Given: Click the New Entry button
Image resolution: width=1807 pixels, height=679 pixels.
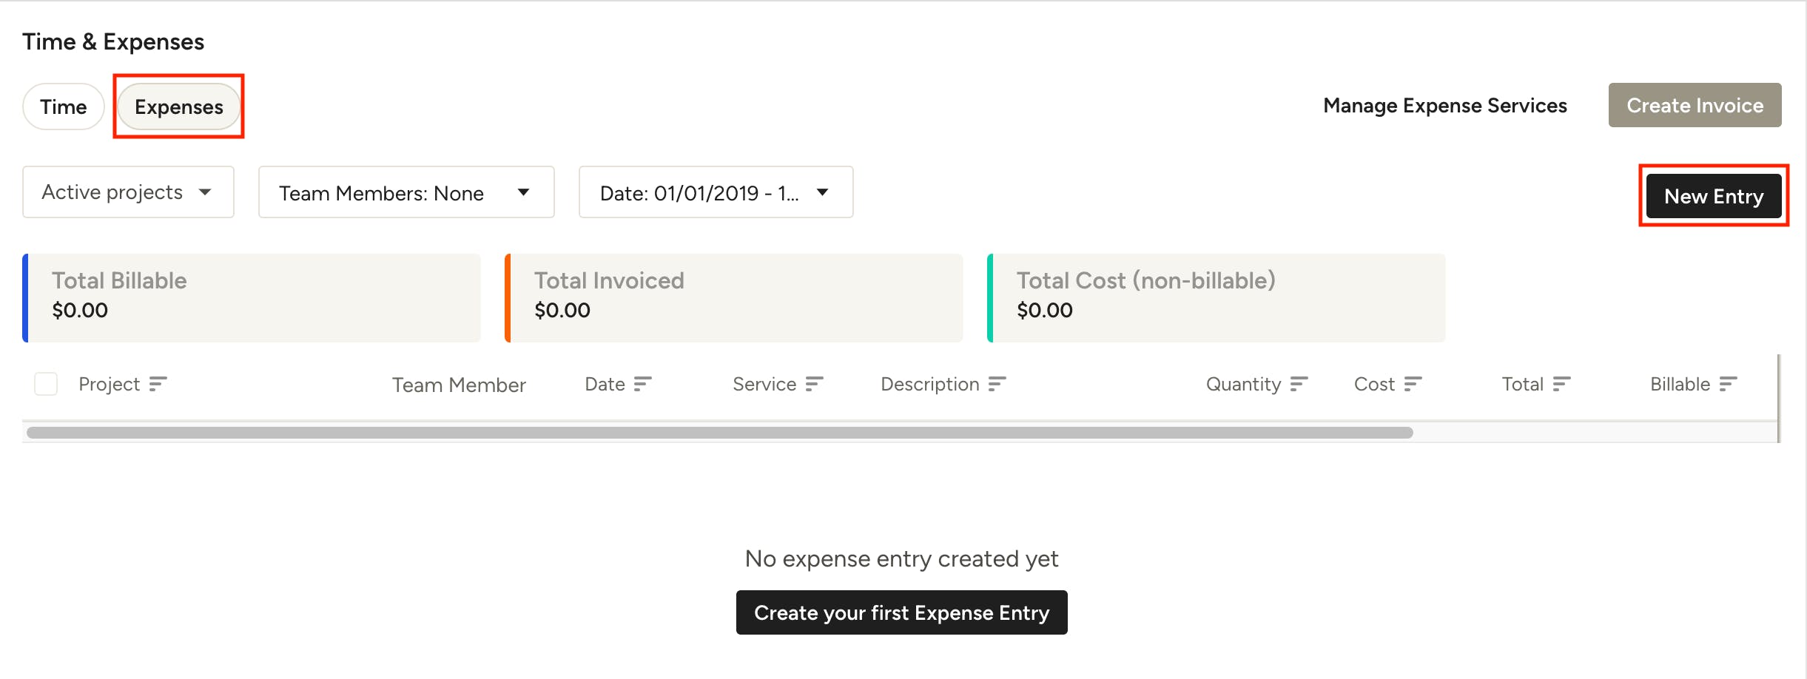Looking at the screenshot, I should (1714, 196).
